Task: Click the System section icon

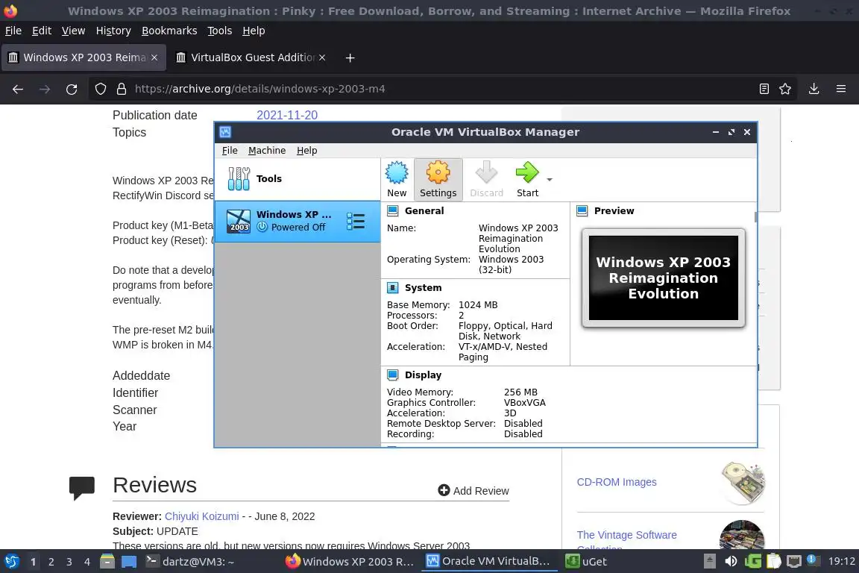Action: pos(393,287)
